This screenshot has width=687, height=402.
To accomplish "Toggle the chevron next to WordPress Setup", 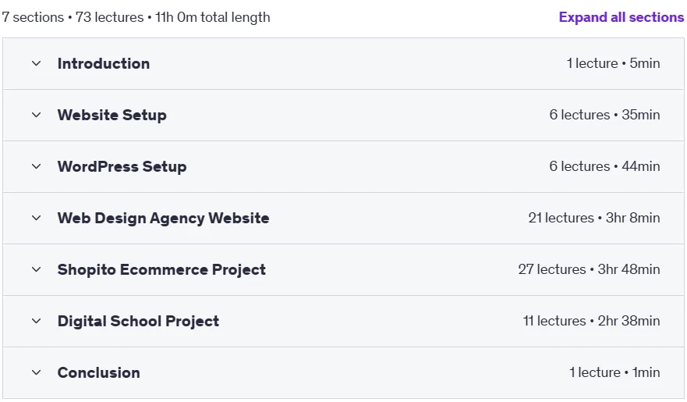I will pos(37,166).
